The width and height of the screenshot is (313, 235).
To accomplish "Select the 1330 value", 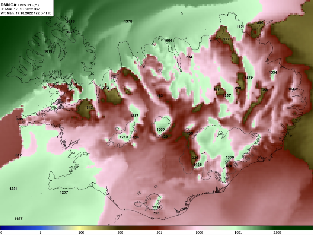I will point(230,158).
